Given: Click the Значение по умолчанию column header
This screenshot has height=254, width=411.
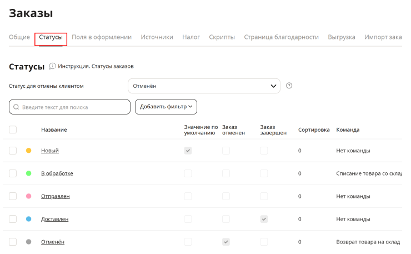Looking at the screenshot, I should [x=201, y=130].
